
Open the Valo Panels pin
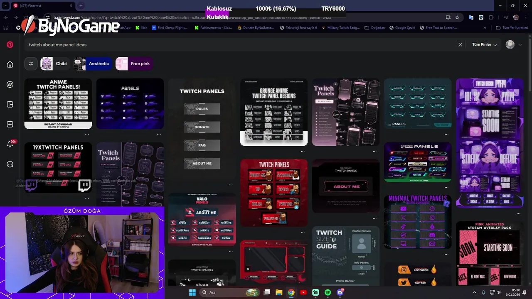pyautogui.click(x=202, y=220)
